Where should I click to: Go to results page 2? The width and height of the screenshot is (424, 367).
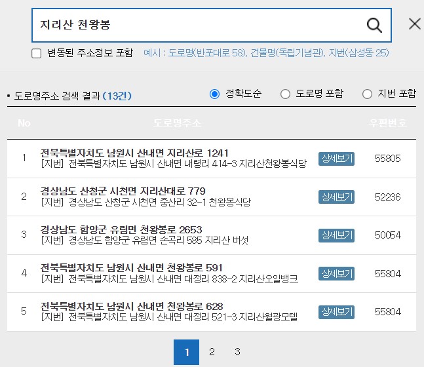pos(212,352)
